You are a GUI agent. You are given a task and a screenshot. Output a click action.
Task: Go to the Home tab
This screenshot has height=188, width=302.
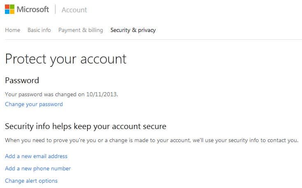click(x=12, y=30)
